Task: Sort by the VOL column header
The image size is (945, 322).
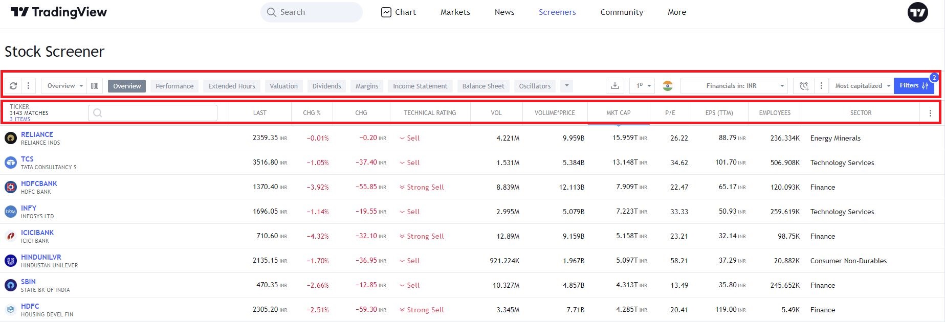Action: (x=496, y=113)
